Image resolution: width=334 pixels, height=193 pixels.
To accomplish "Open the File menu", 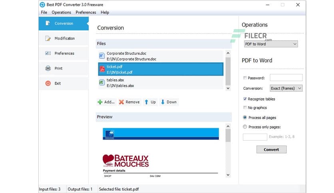I will pyautogui.click(x=44, y=12).
